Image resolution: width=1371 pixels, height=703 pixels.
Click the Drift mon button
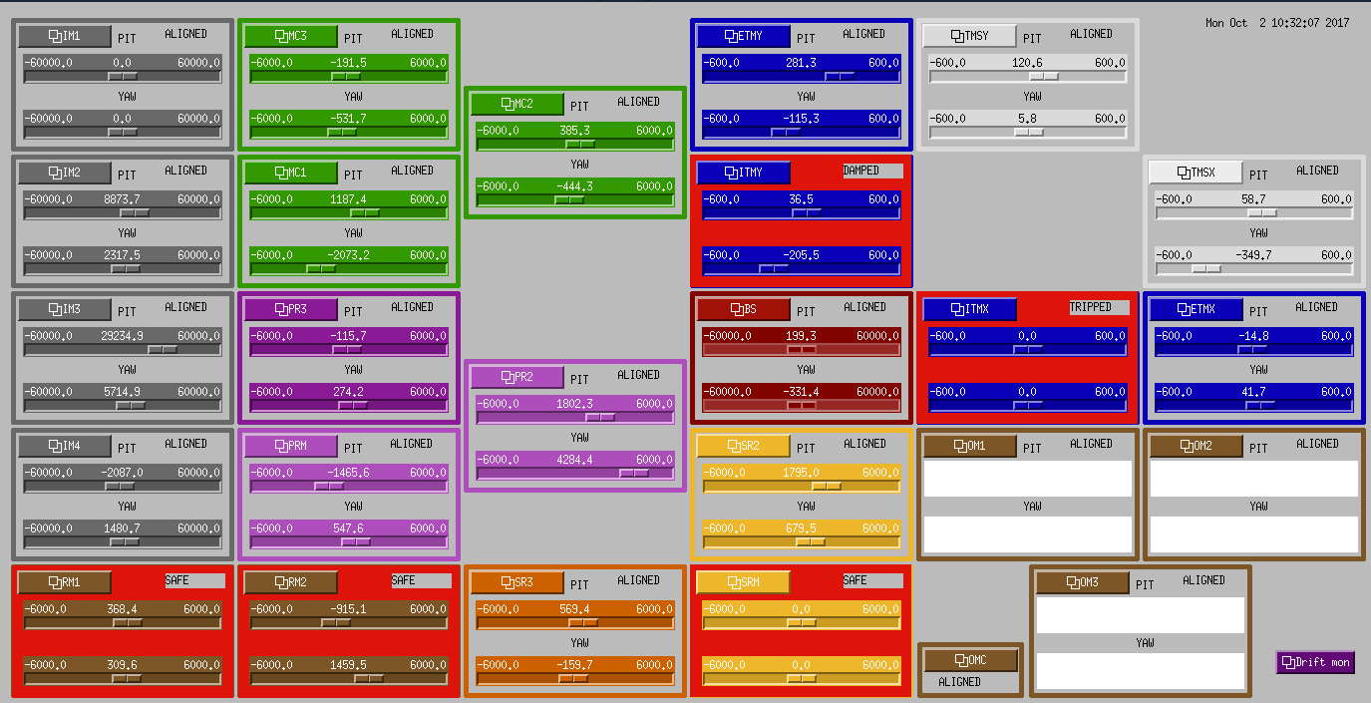[x=1315, y=662]
